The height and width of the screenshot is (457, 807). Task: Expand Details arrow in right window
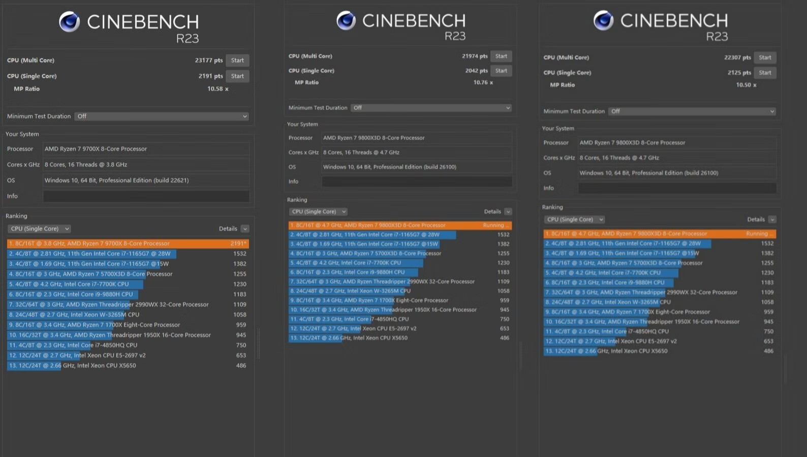pos(772,220)
